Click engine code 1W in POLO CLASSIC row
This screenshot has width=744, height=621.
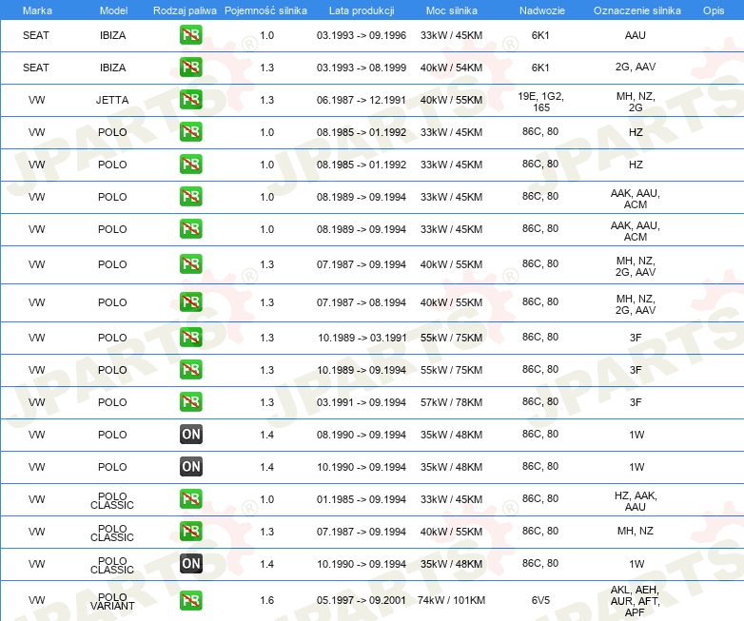pyautogui.click(x=636, y=564)
